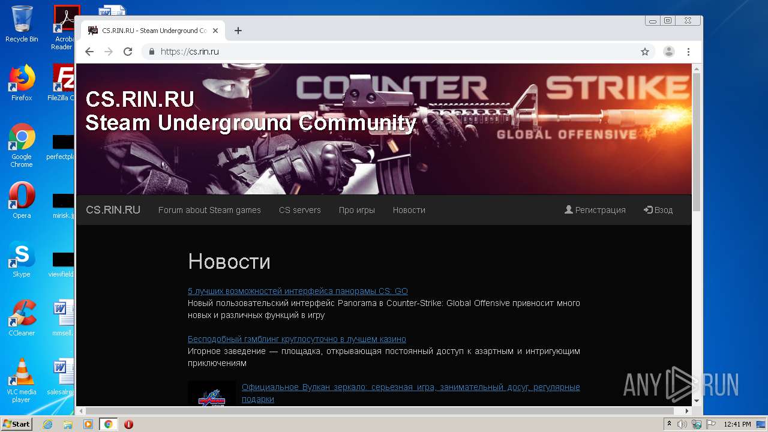This screenshot has height=432, width=768.
Task: Click the Counter Strike banner image
Action: (384, 129)
